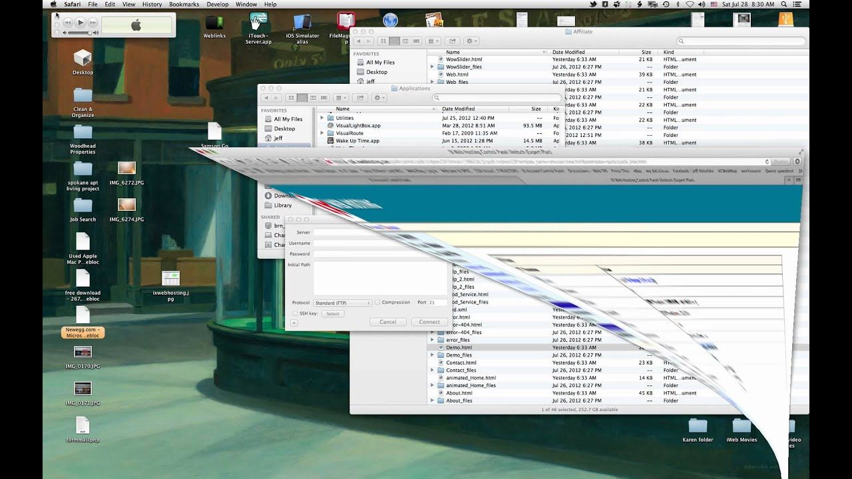Select the IMG_6272.JPG desktop file
Screen dimensions: 852x479
click(126, 172)
